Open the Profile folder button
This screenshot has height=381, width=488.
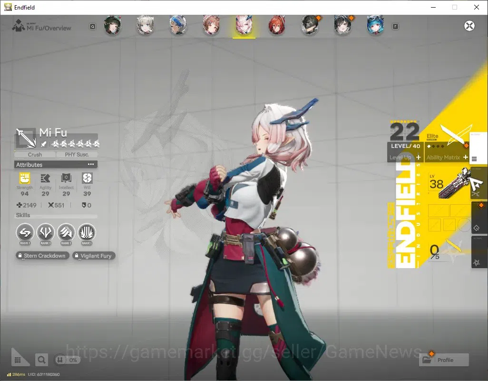click(x=444, y=360)
